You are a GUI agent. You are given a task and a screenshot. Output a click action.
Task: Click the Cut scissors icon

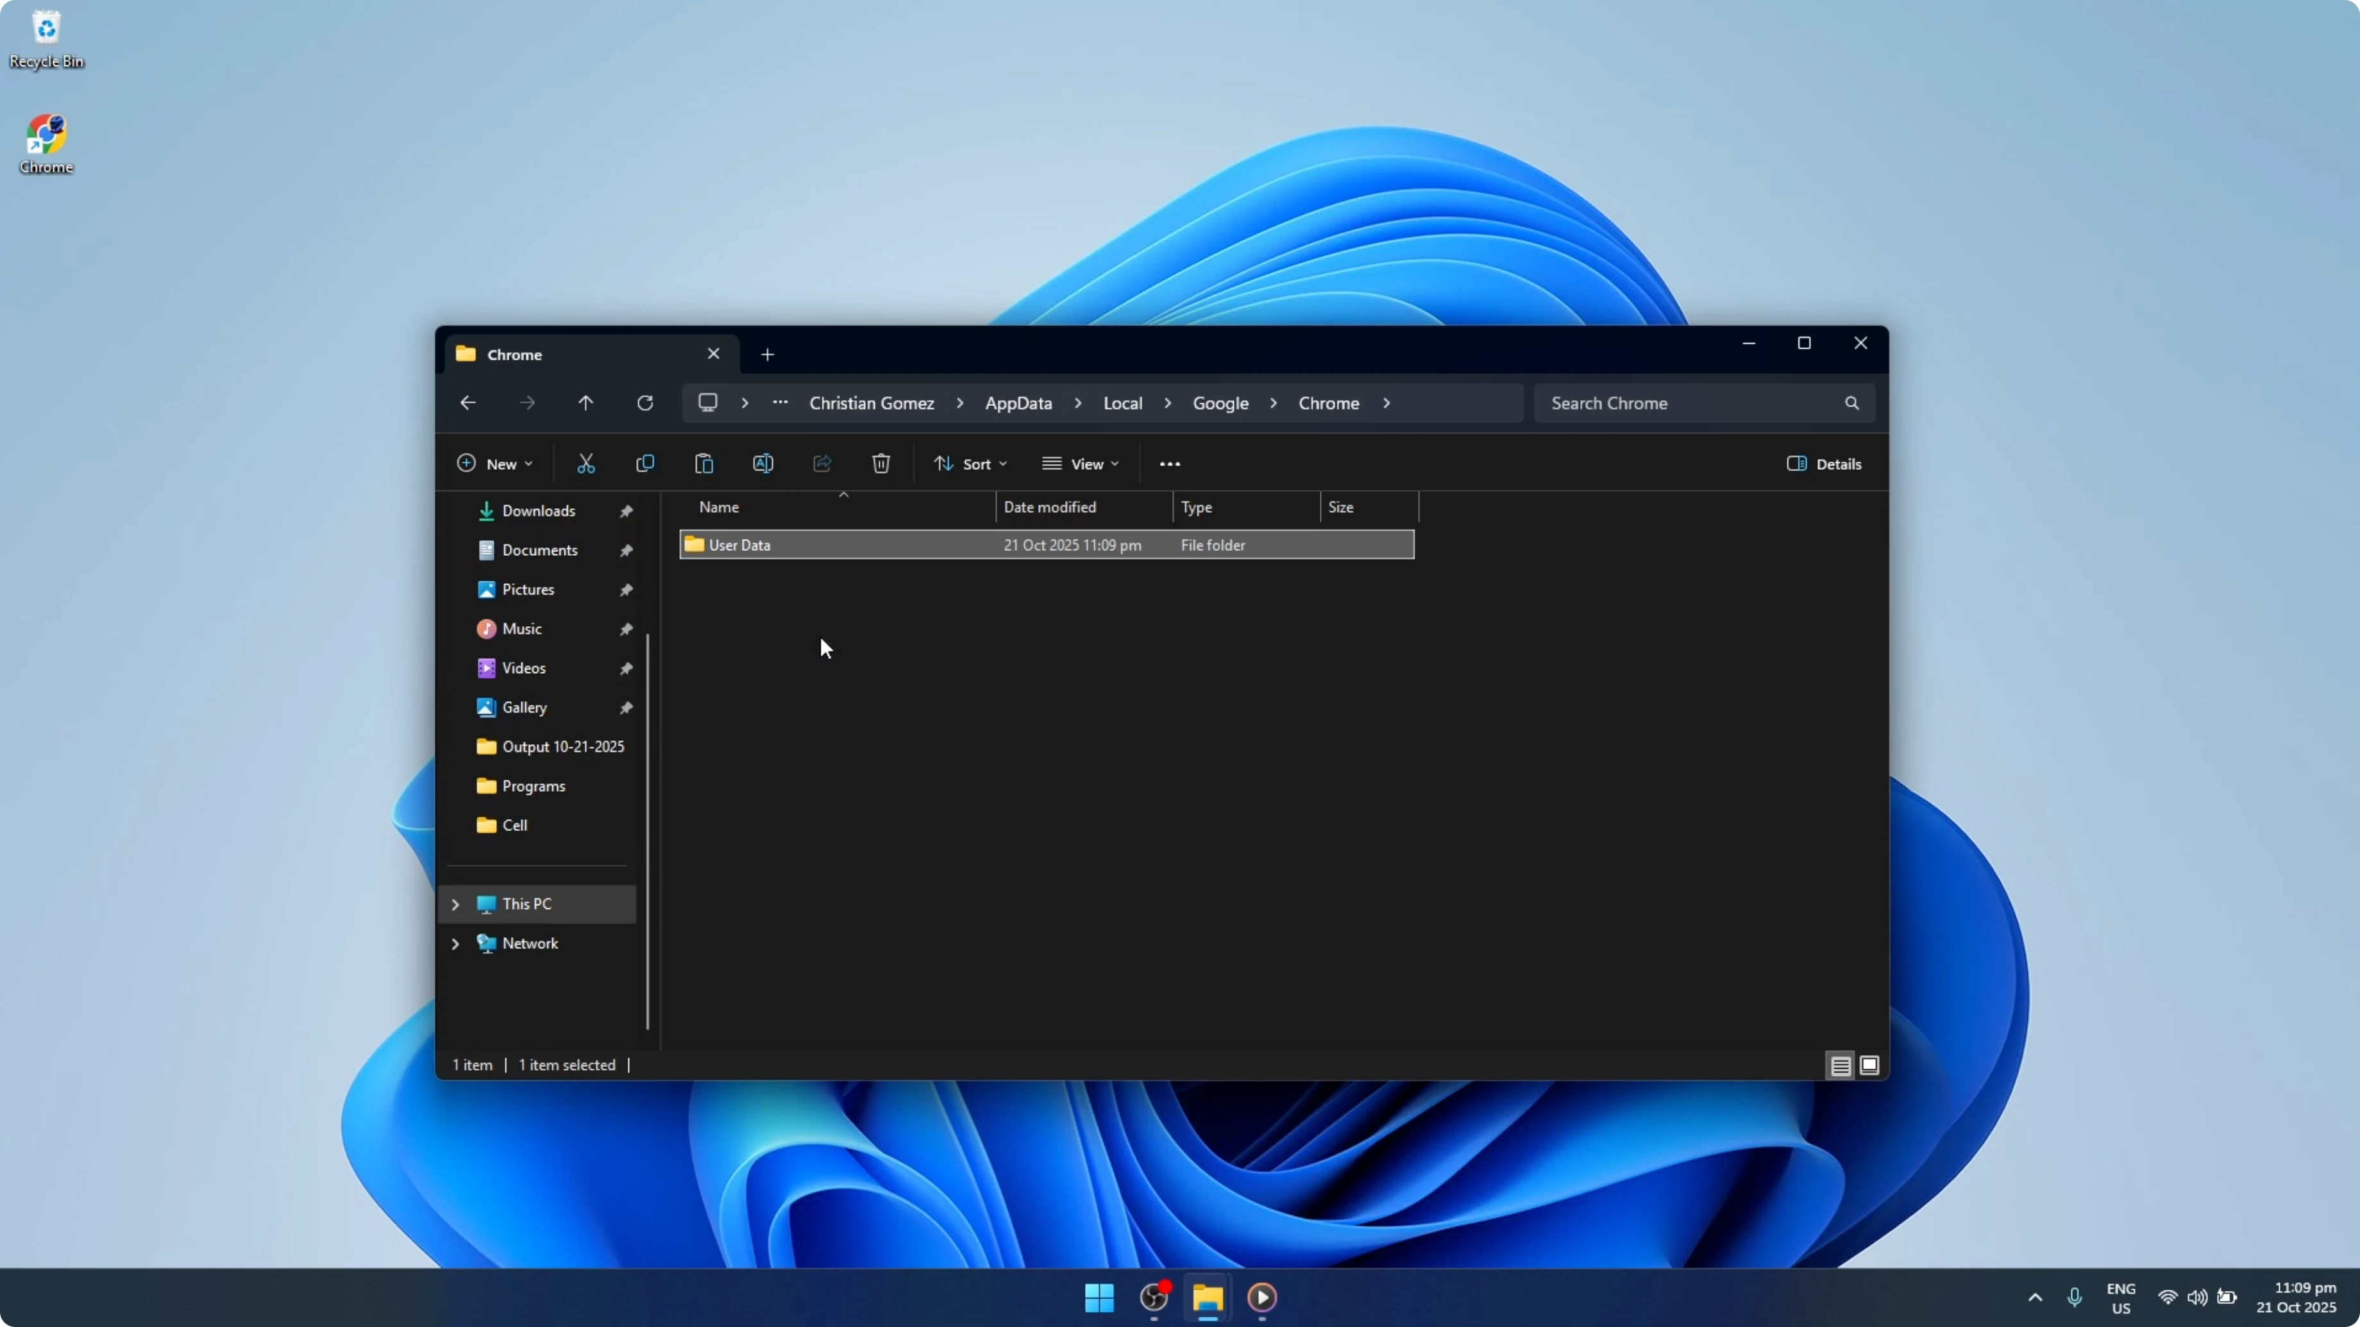[x=586, y=463]
